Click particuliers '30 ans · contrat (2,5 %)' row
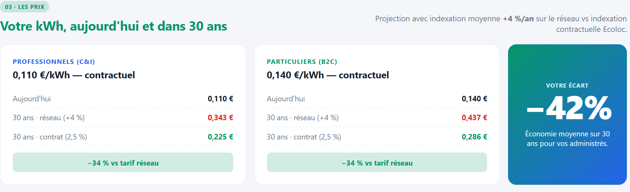This screenshot has height=192, width=630. [x=304, y=137]
